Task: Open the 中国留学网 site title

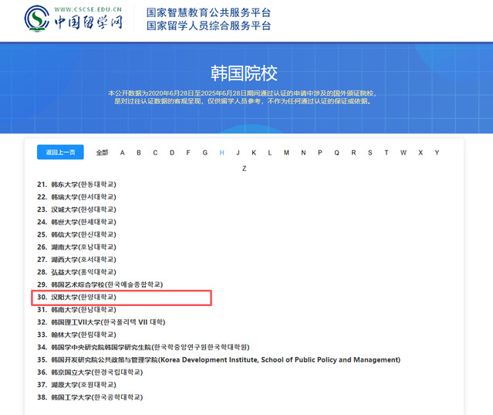Action: point(89,22)
